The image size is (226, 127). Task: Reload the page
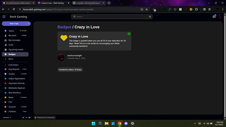[x=14, y=9]
